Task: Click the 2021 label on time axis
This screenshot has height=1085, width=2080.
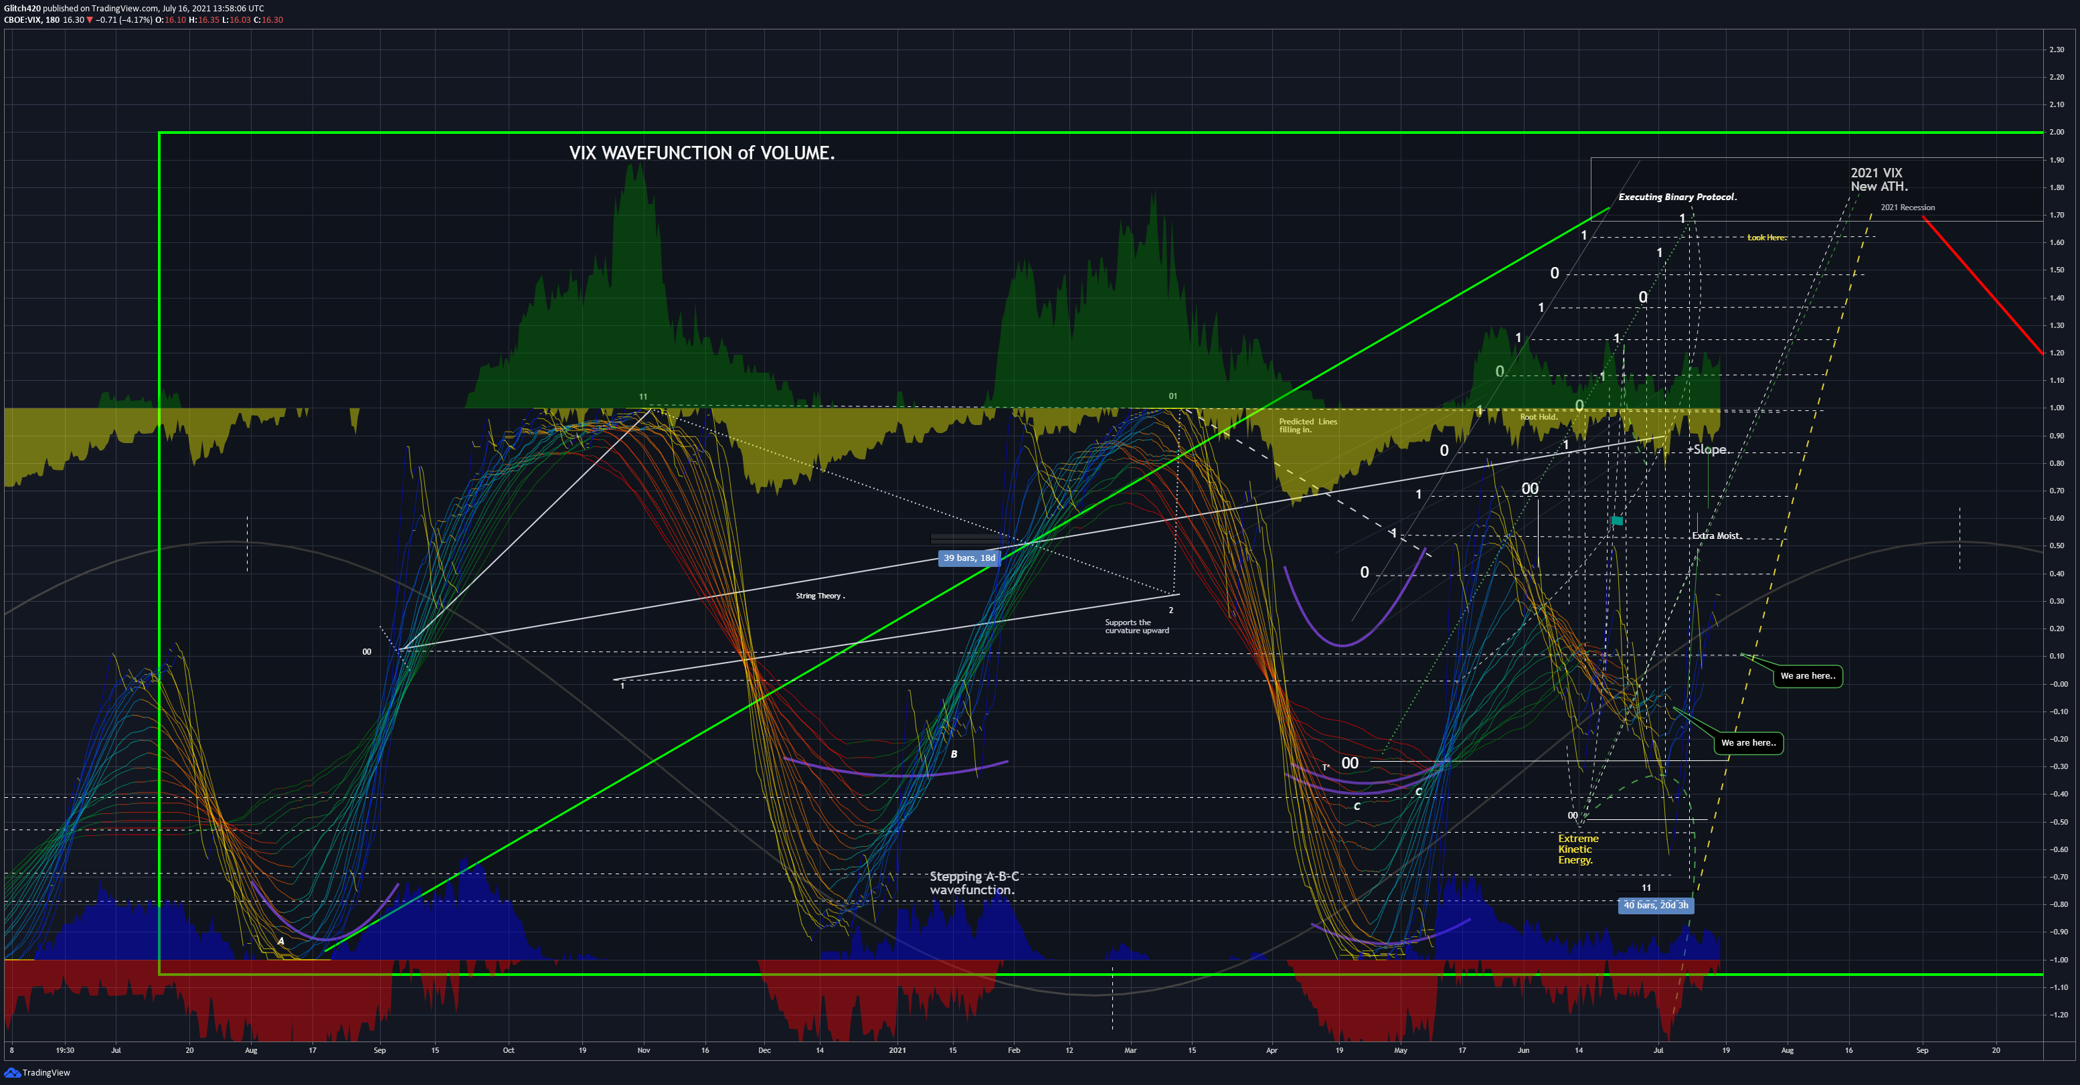Action: (x=897, y=1050)
